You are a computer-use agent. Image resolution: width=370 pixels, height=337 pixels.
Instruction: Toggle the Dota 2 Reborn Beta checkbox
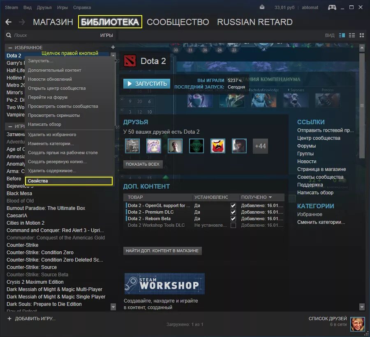pyautogui.click(x=233, y=219)
